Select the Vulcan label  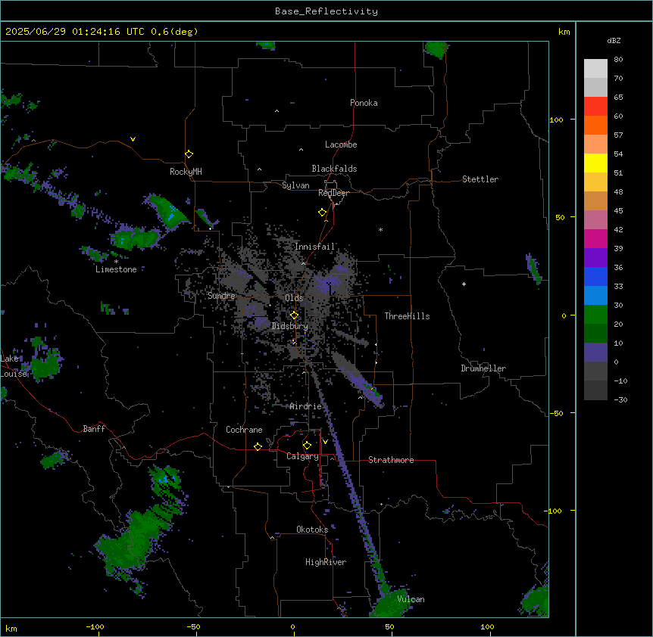(411, 599)
